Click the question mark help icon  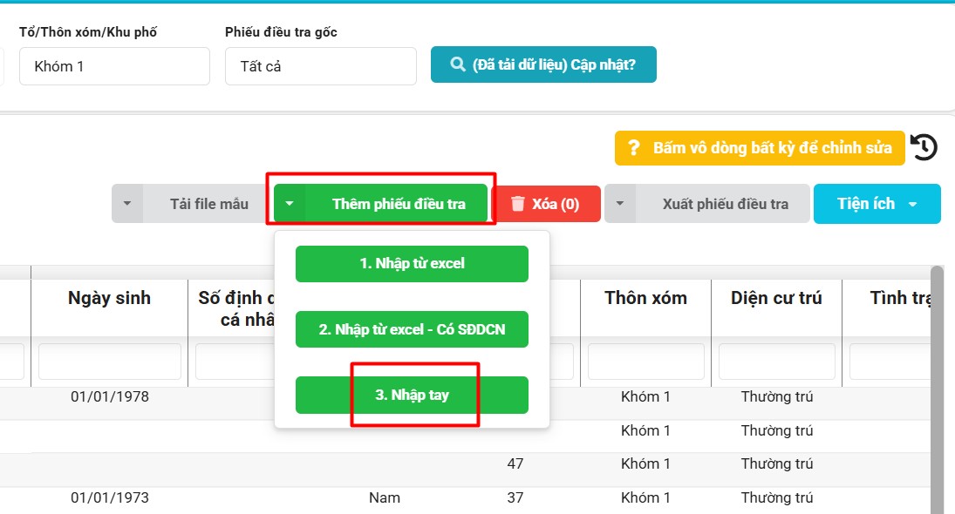point(634,148)
